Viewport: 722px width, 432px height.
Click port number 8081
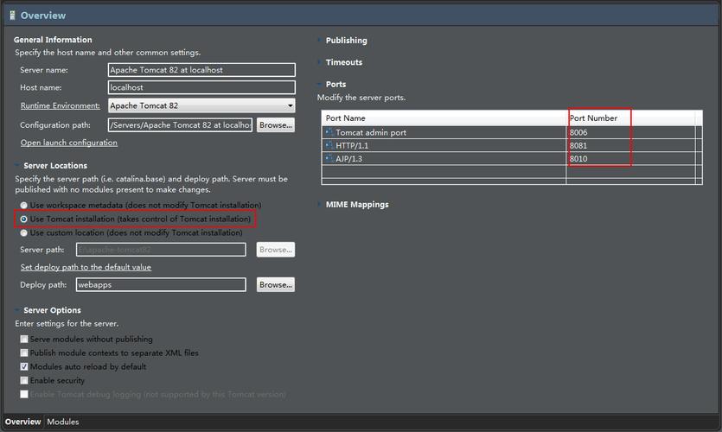coord(578,145)
